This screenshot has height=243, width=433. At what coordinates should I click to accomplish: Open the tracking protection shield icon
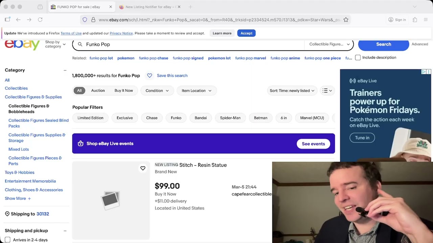(85, 20)
